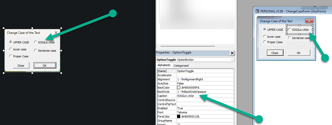Image resolution: width=332 pixels, height=125 pixels.
Task: Select the AutoSize False value
Action: (205, 83)
